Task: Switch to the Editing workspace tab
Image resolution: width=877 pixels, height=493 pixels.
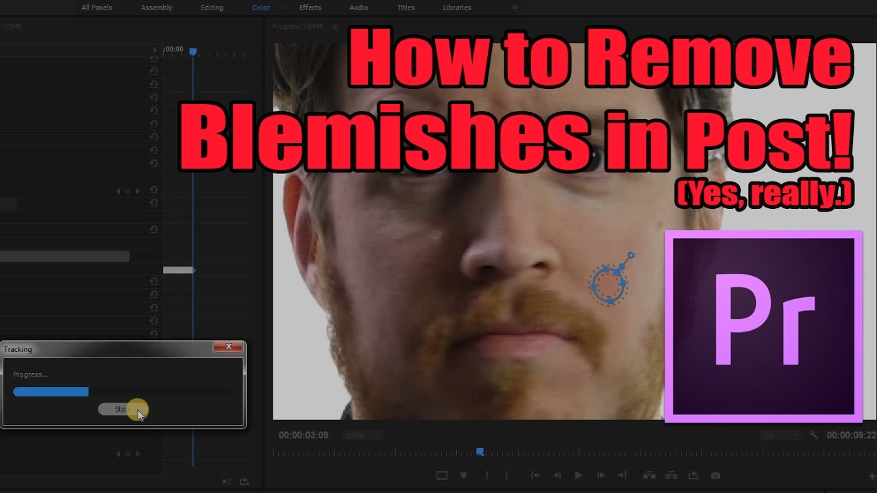Action: [212, 8]
